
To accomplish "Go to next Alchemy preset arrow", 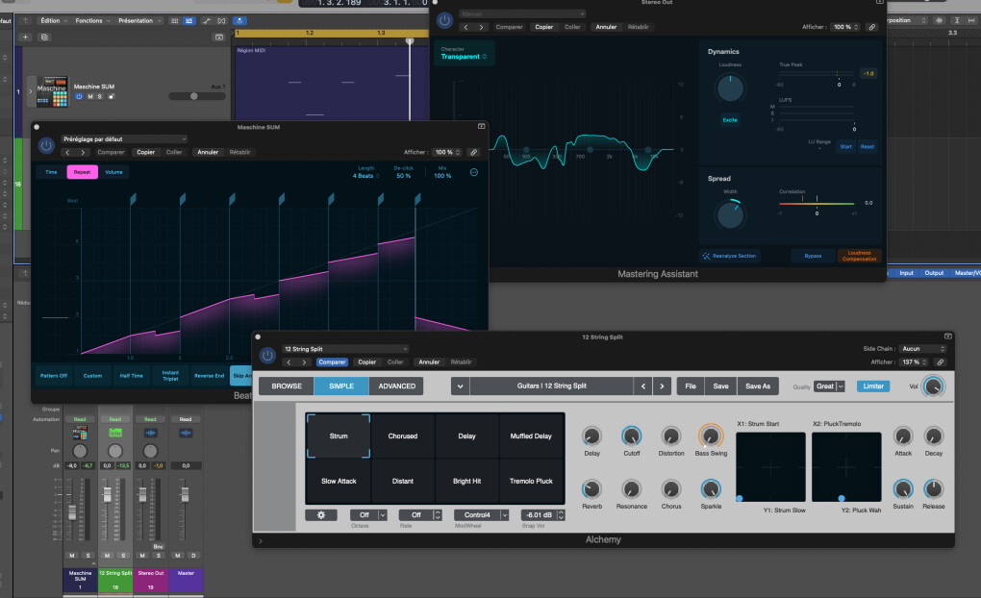I will [662, 386].
